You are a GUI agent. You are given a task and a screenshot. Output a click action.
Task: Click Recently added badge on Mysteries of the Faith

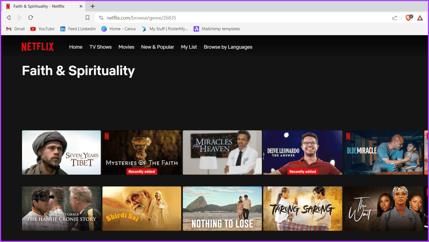[142, 172]
